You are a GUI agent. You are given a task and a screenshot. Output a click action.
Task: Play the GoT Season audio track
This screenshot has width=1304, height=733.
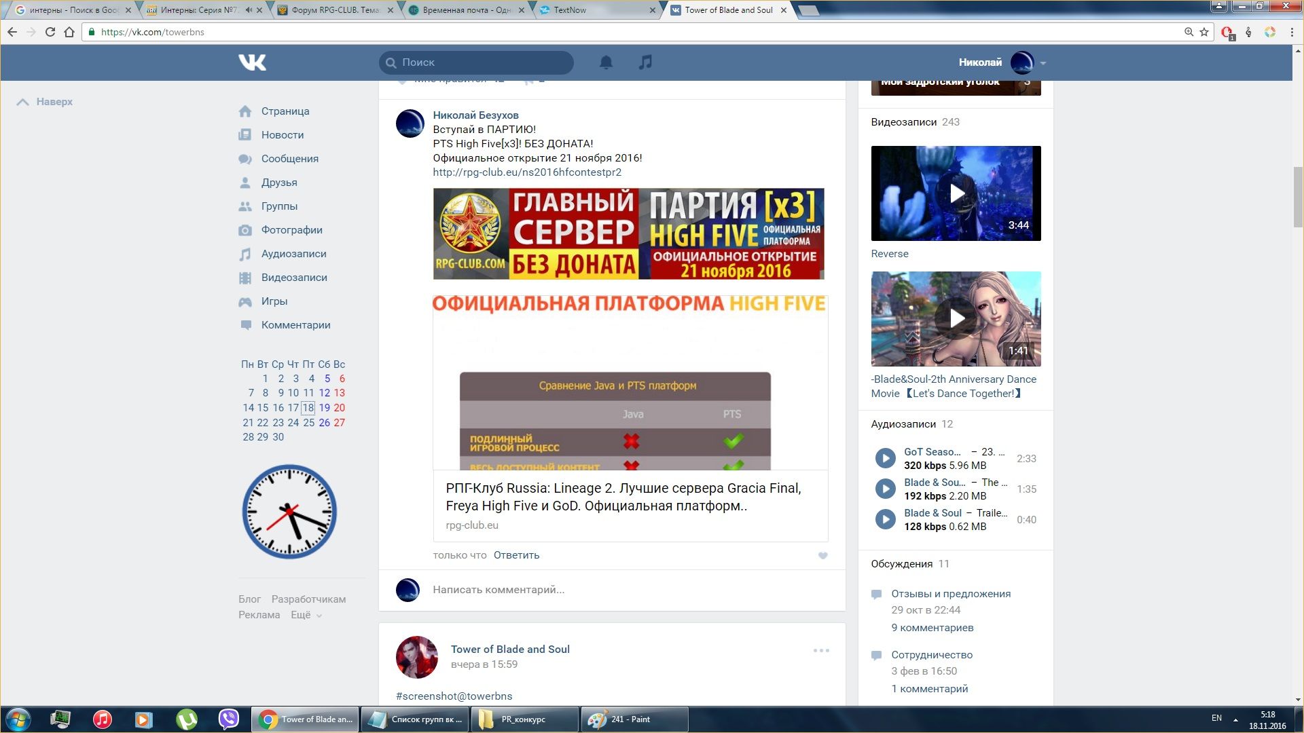point(885,458)
